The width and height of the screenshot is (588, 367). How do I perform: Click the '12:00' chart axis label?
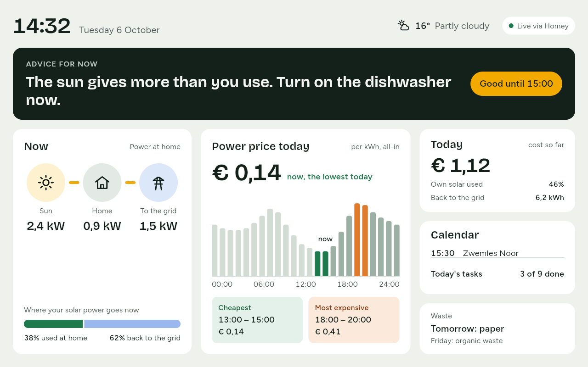(x=305, y=284)
